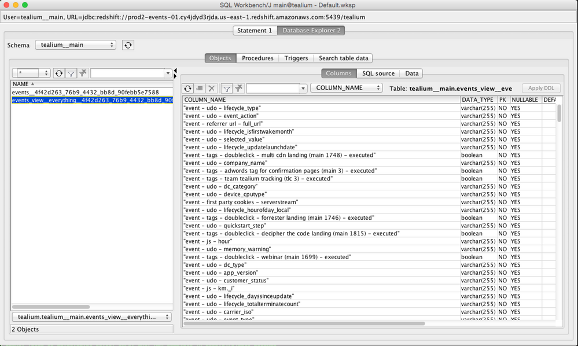Switch to the Procedures tab
This screenshot has width=578, height=346.
(257, 58)
